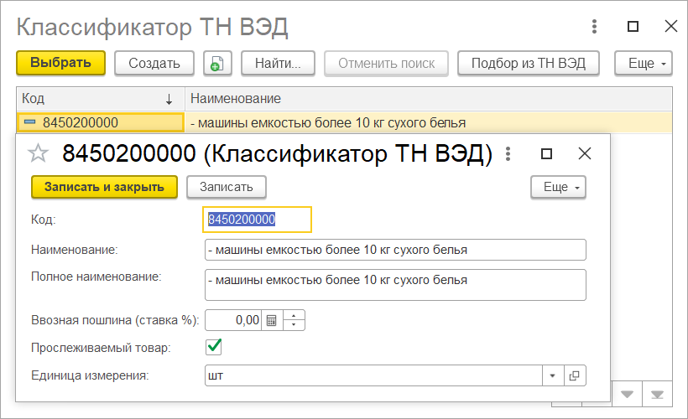Uncheck the Прослеживаемый товар checkbox
Viewport: 688px width, 419px height.
214,347
